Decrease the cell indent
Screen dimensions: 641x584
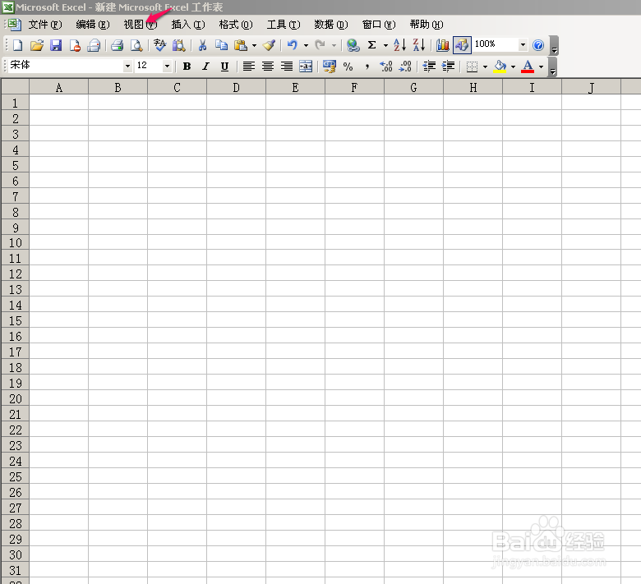point(429,67)
